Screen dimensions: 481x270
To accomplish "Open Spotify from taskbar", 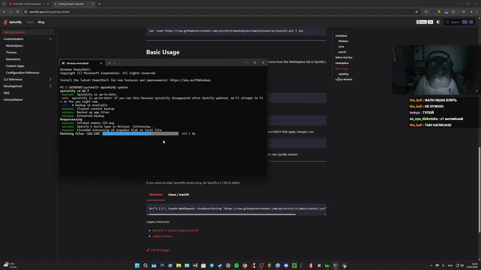I will [236, 265].
